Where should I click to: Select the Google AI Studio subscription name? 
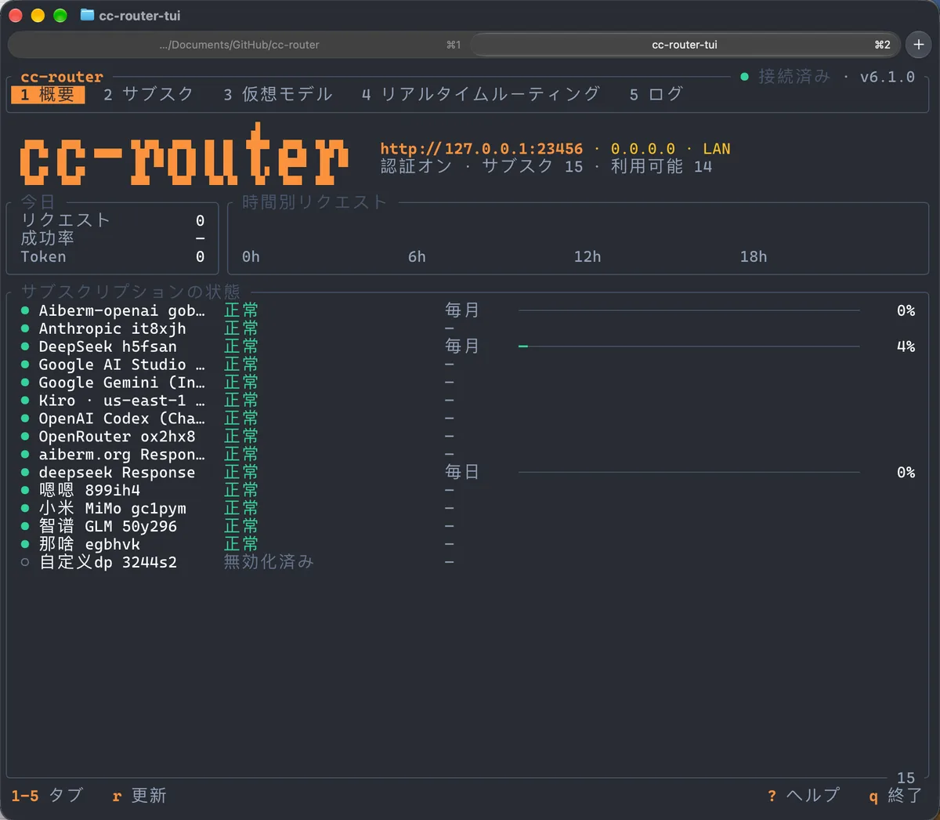122,365
